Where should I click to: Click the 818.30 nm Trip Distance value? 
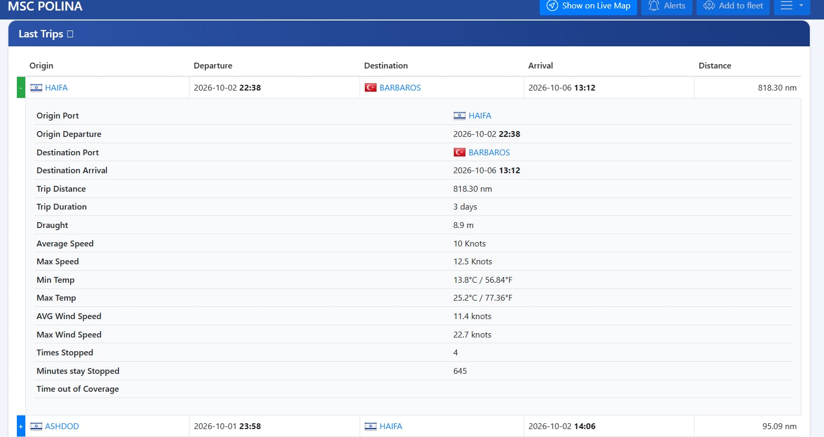tap(473, 189)
